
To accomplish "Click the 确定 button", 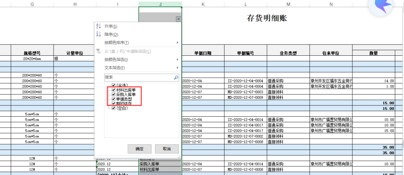I will (140, 149).
